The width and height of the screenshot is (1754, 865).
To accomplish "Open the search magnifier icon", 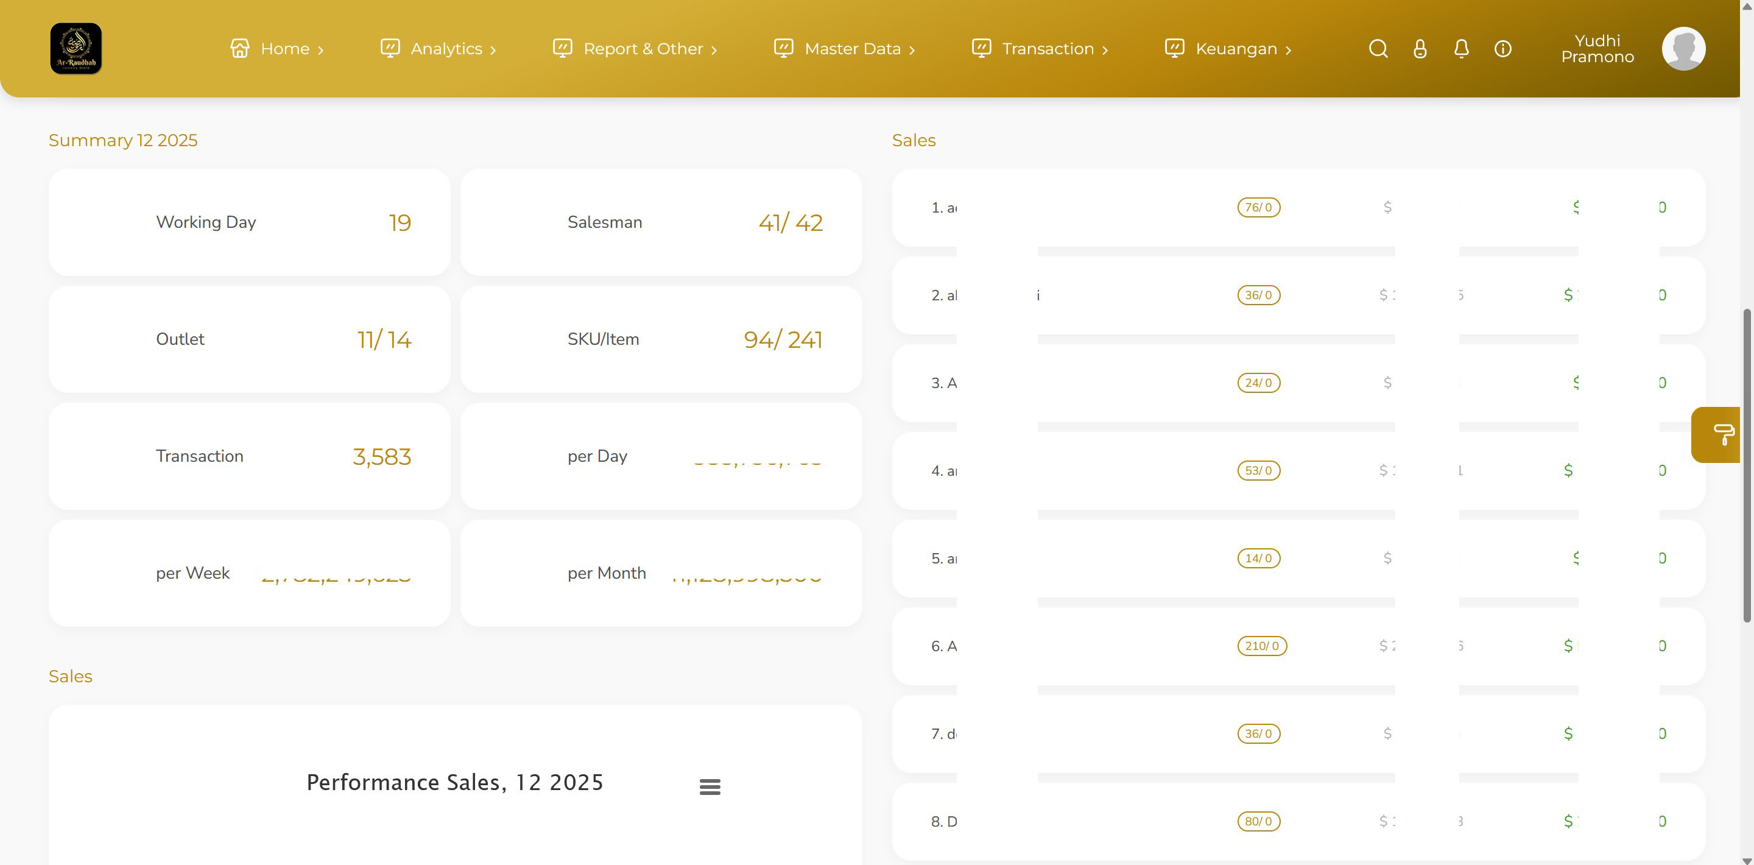I will [1378, 48].
